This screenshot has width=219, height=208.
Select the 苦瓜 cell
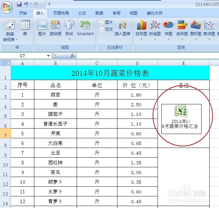(55, 172)
